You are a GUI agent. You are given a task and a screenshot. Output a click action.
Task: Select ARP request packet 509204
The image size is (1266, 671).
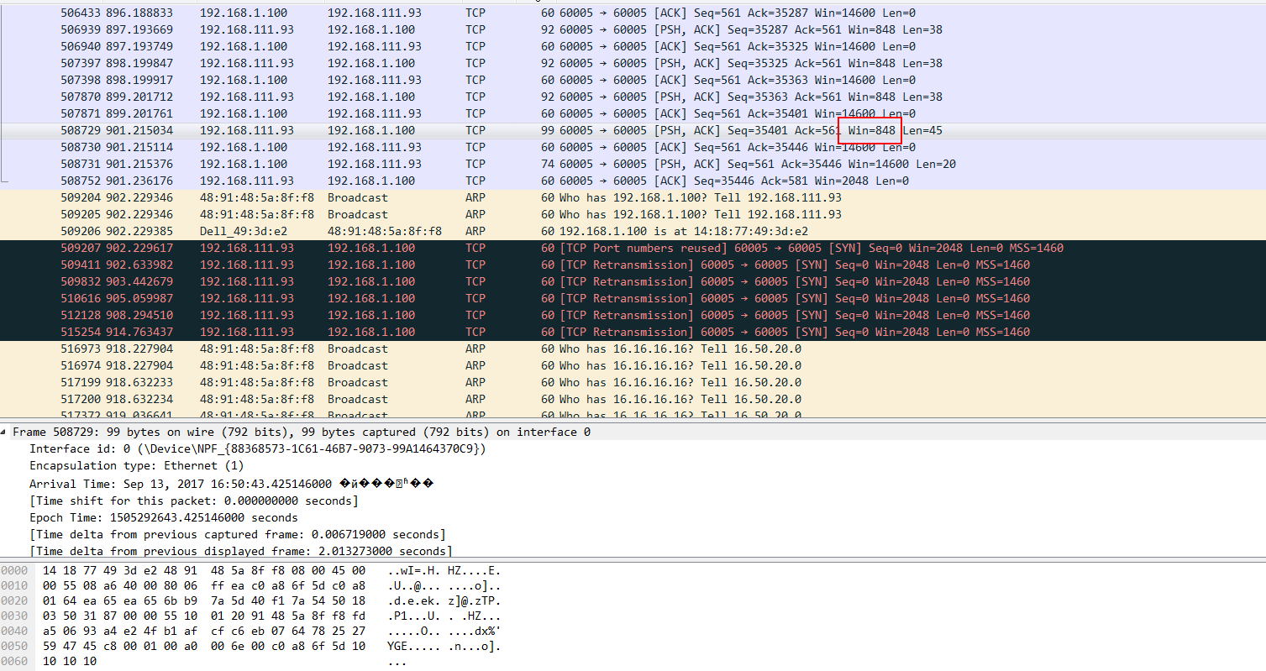coord(633,197)
